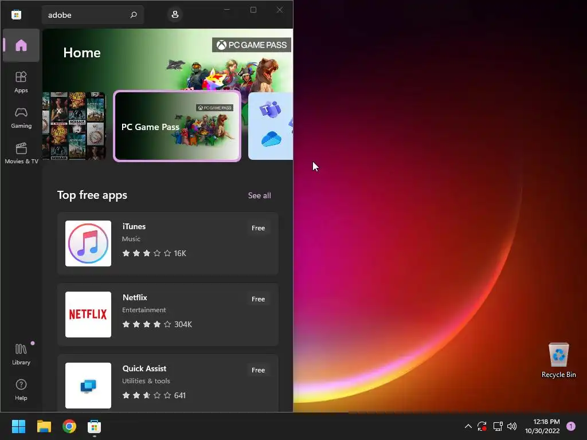This screenshot has width=587, height=440.
Task: Click the Entertainment label under Netflix
Action: tap(144, 310)
